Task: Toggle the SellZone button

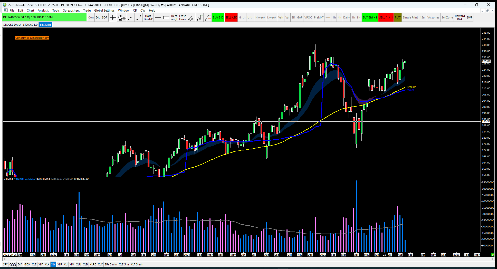Action: pos(447,17)
